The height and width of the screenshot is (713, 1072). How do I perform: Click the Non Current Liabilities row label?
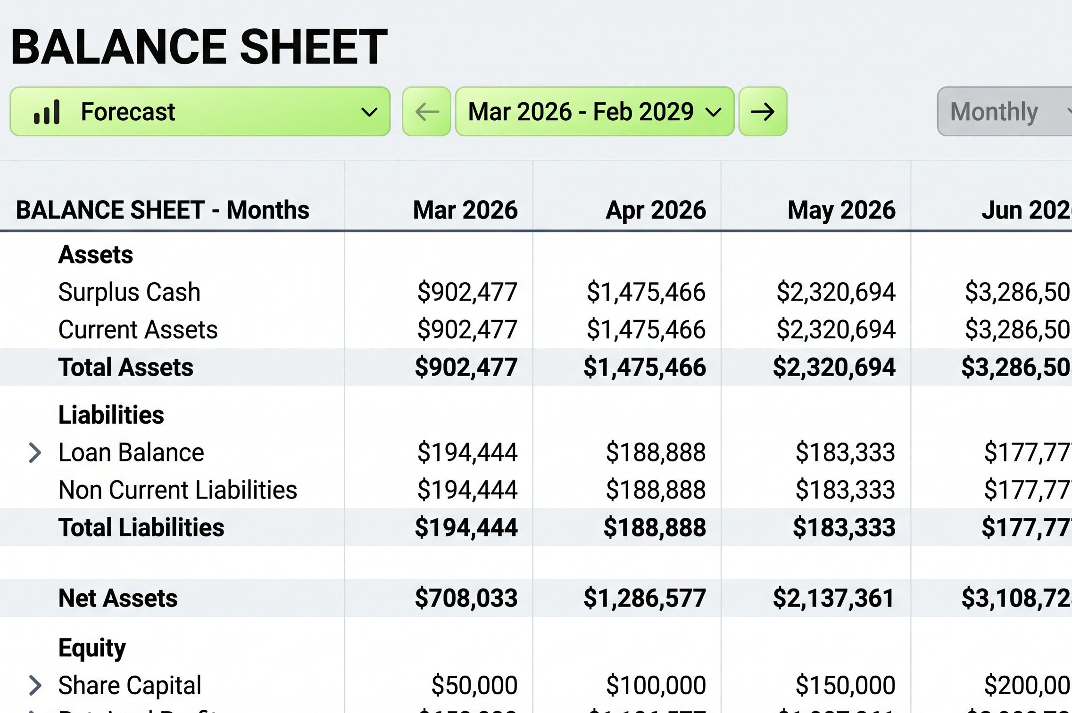[x=178, y=490]
